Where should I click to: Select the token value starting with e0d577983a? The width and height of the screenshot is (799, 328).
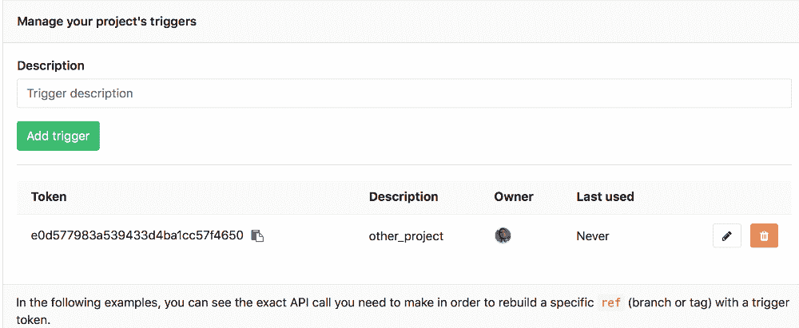point(137,235)
